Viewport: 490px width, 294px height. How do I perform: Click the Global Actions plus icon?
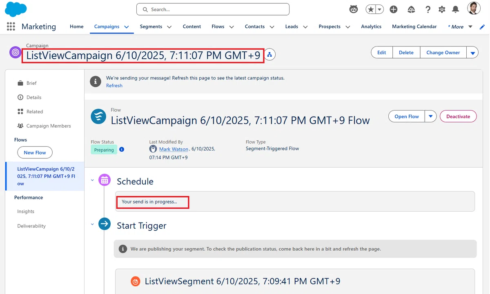394,9
